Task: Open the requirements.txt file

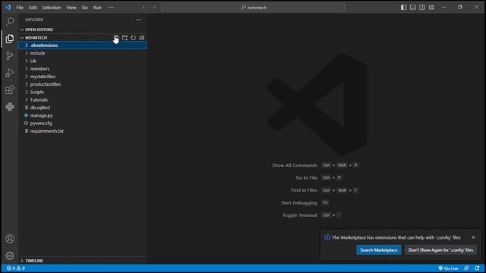Action: (83, 131)
